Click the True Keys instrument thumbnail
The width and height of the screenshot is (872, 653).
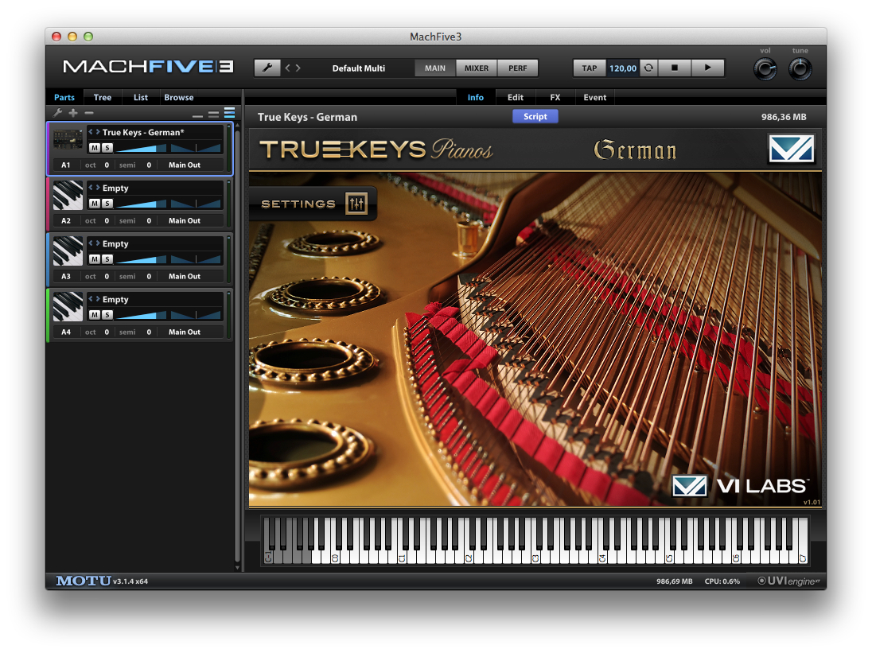point(68,140)
